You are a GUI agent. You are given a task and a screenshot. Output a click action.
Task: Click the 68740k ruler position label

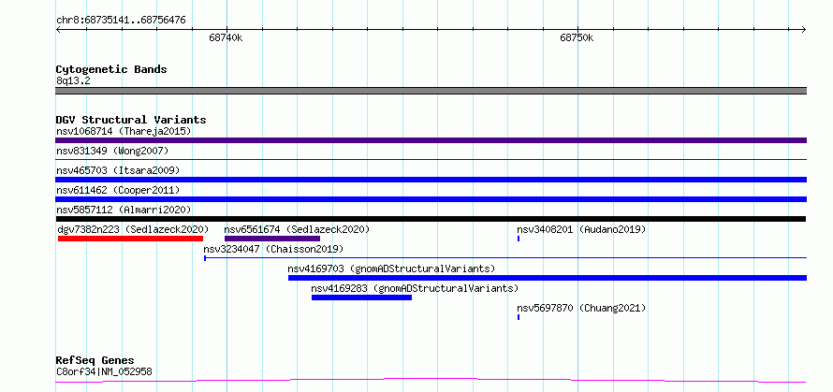coord(226,37)
